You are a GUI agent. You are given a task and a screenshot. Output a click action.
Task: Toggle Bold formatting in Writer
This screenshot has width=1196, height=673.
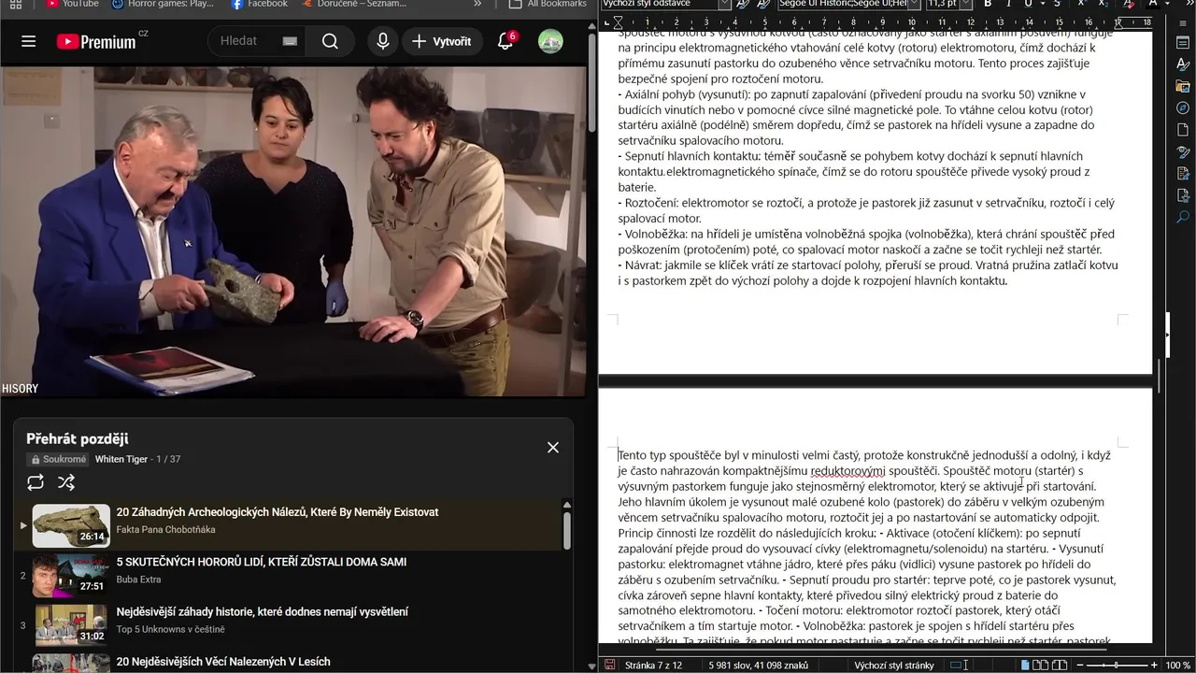tap(988, 4)
